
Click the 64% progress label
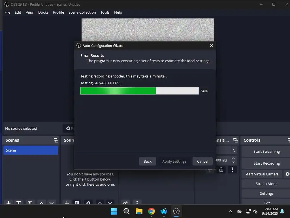204,91
